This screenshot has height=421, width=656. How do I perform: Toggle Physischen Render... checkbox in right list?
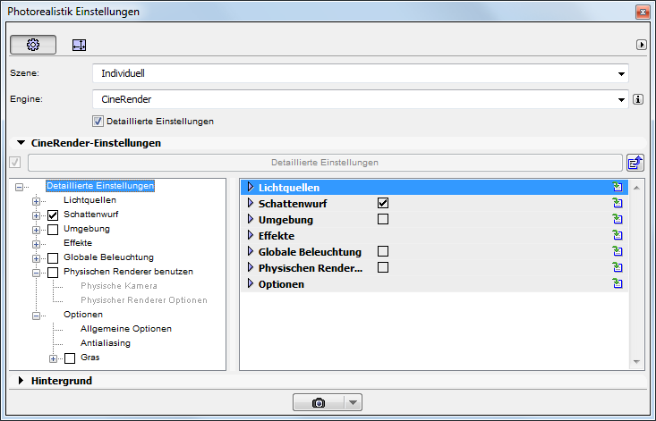click(383, 267)
